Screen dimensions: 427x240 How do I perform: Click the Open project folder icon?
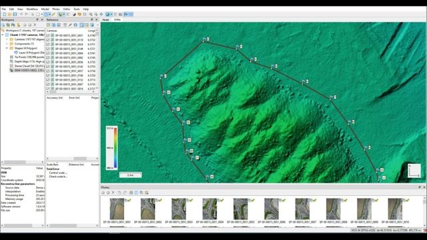9,15
